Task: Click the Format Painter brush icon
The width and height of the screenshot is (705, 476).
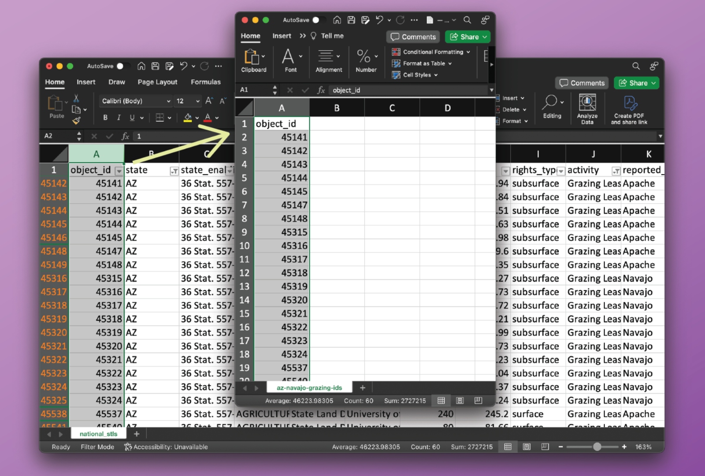Action: 76,120
